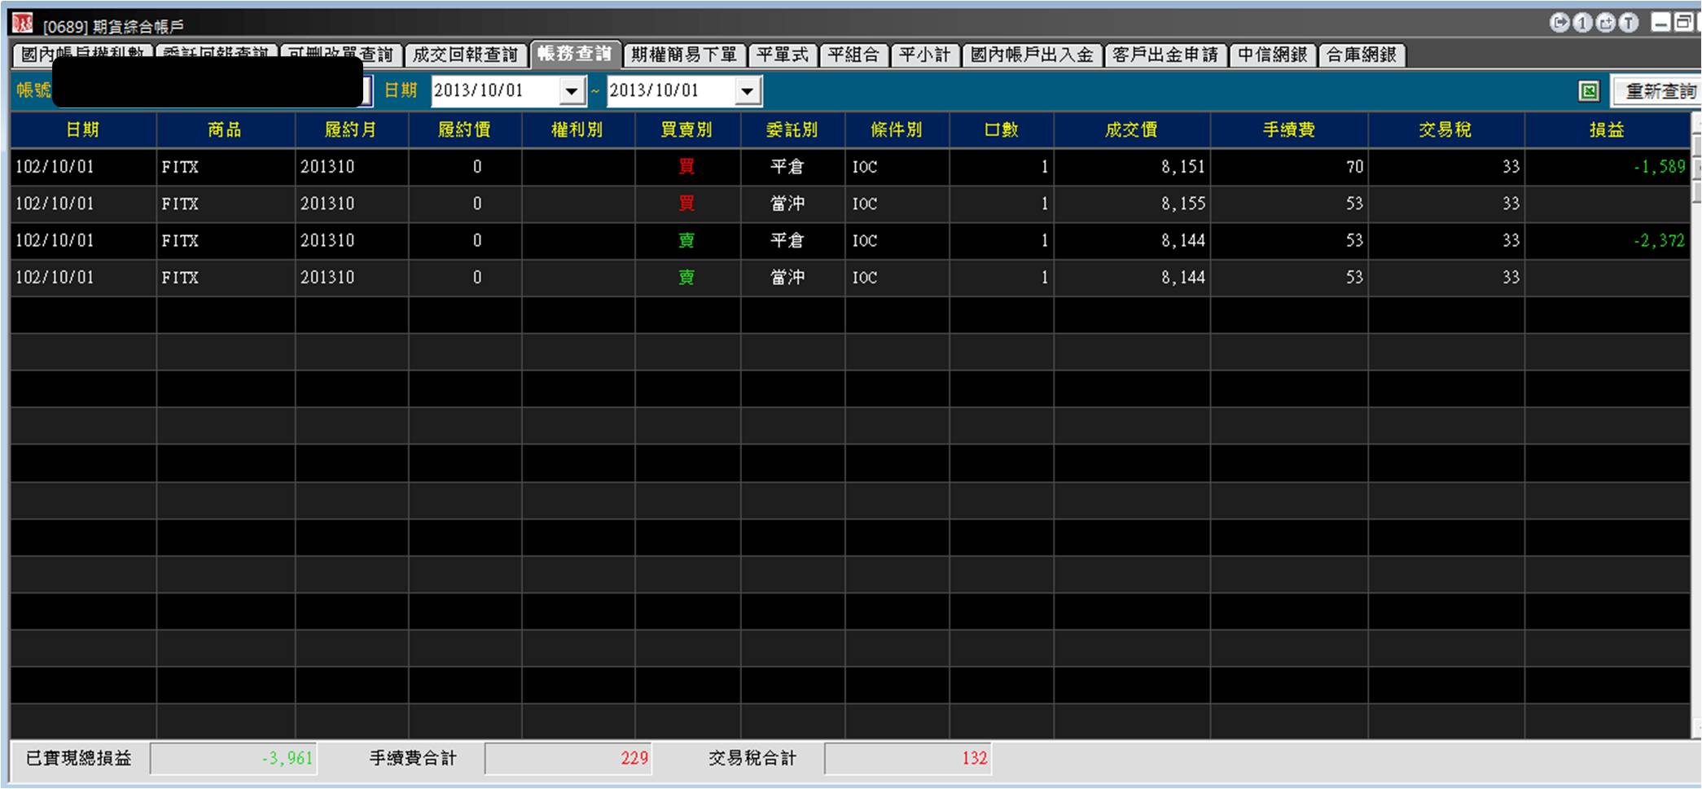Click the 商品 column header
The width and height of the screenshot is (1702, 789).
[x=226, y=129]
